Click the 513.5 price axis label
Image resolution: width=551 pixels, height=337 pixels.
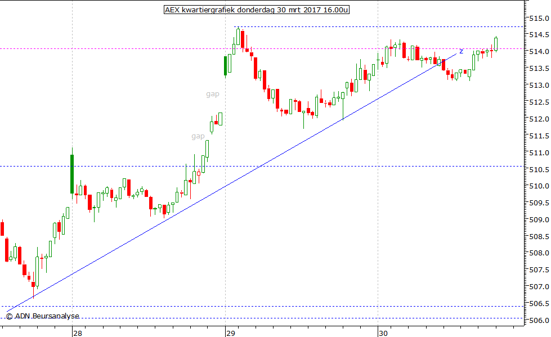[x=539, y=69]
